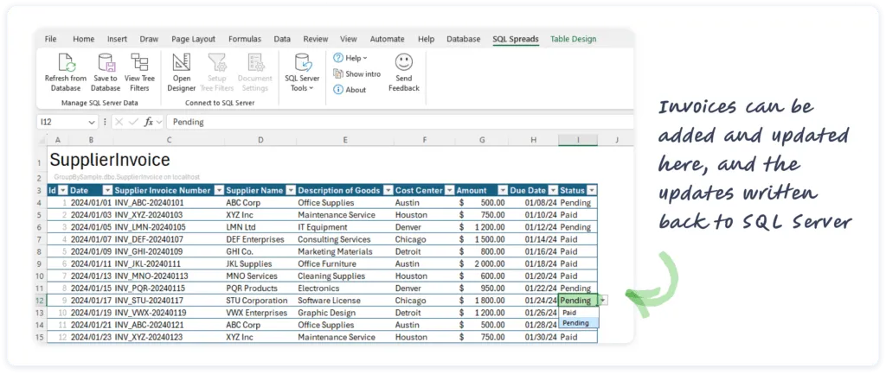Click the Refresh from Database icon

point(66,63)
